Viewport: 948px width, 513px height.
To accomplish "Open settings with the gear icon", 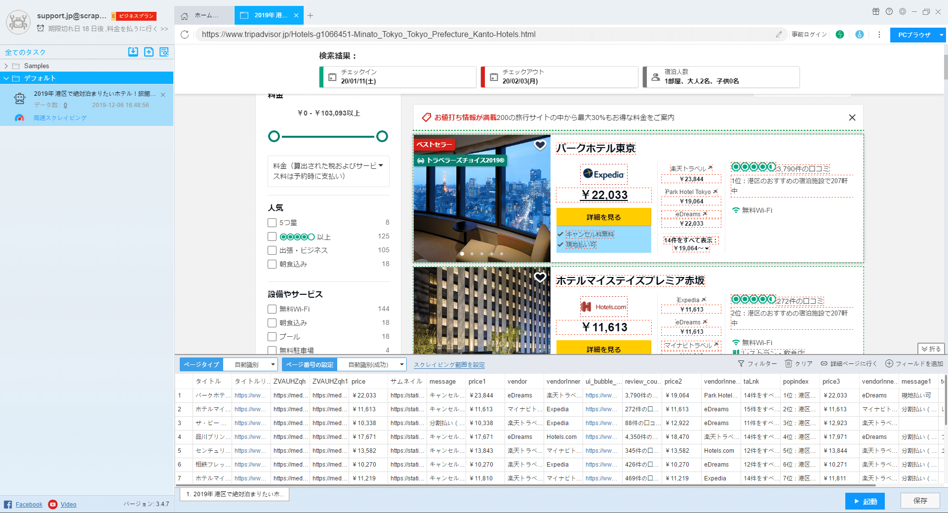I will (x=903, y=12).
